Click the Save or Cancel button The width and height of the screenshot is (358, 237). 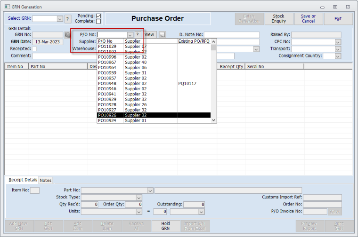[308, 19]
